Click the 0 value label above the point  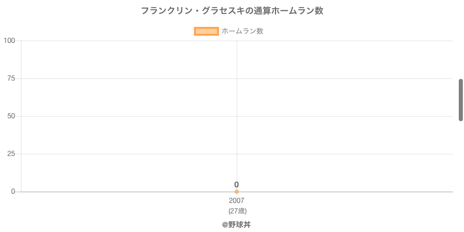[x=237, y=184]
